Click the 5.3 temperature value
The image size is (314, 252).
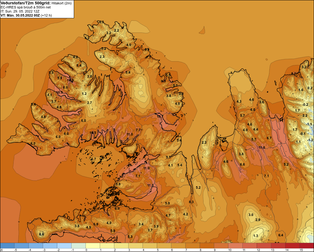click(x=130, y=237)
